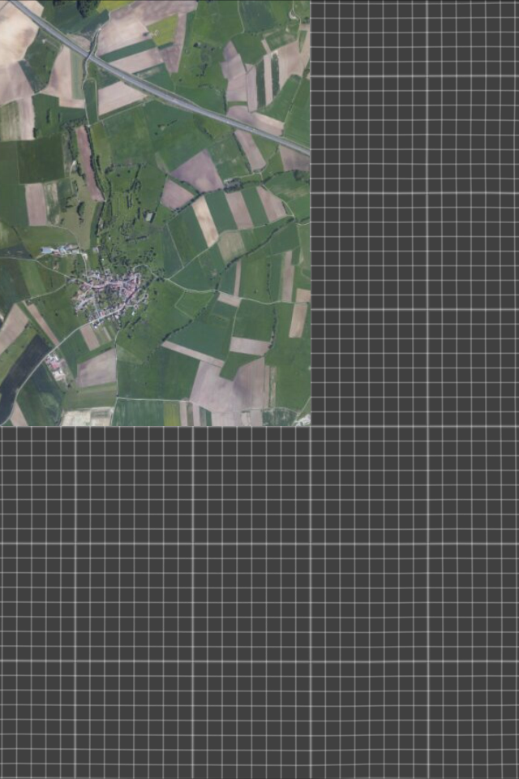
Task: Click the narrow beige field strip in center
Action: pyautogui.click(x=205, y=221)
